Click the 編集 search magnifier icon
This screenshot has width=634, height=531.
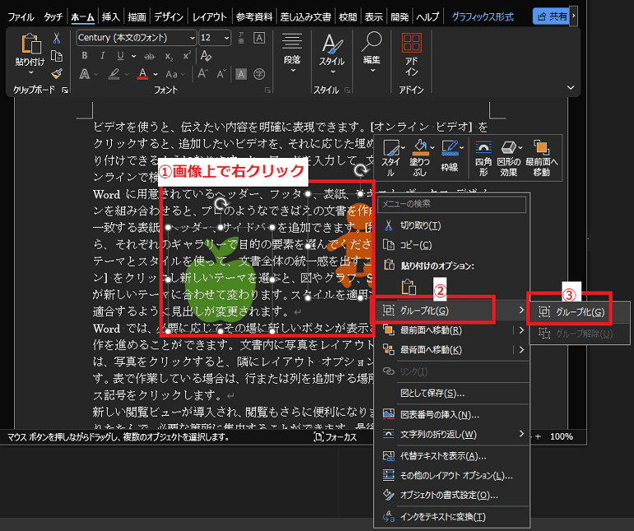(x=372, y=43)
